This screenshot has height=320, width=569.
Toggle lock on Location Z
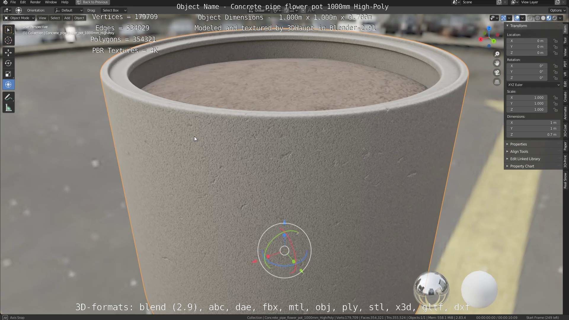555,53
